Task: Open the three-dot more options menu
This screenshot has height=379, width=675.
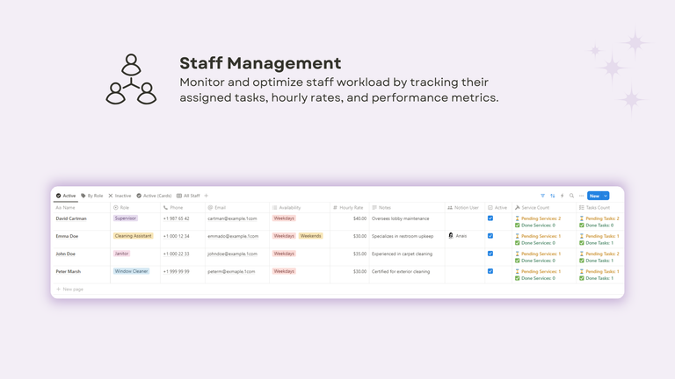Action: tap(581, 196)
